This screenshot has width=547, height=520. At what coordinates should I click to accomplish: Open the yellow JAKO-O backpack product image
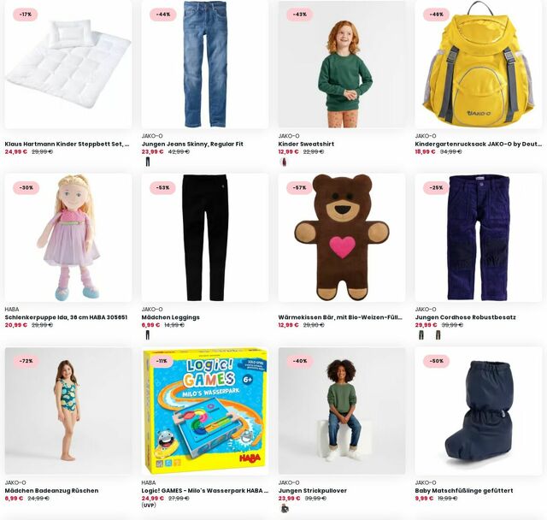point(479,64)
